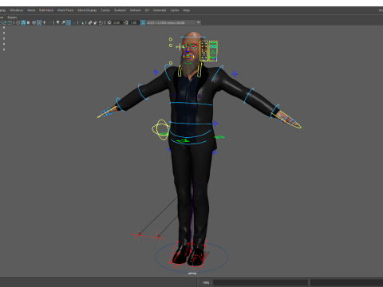Click the X-Ray Joints icon
Image resolution: width=383 pixels, height=287 pixels.
click(x=101, y=22)
